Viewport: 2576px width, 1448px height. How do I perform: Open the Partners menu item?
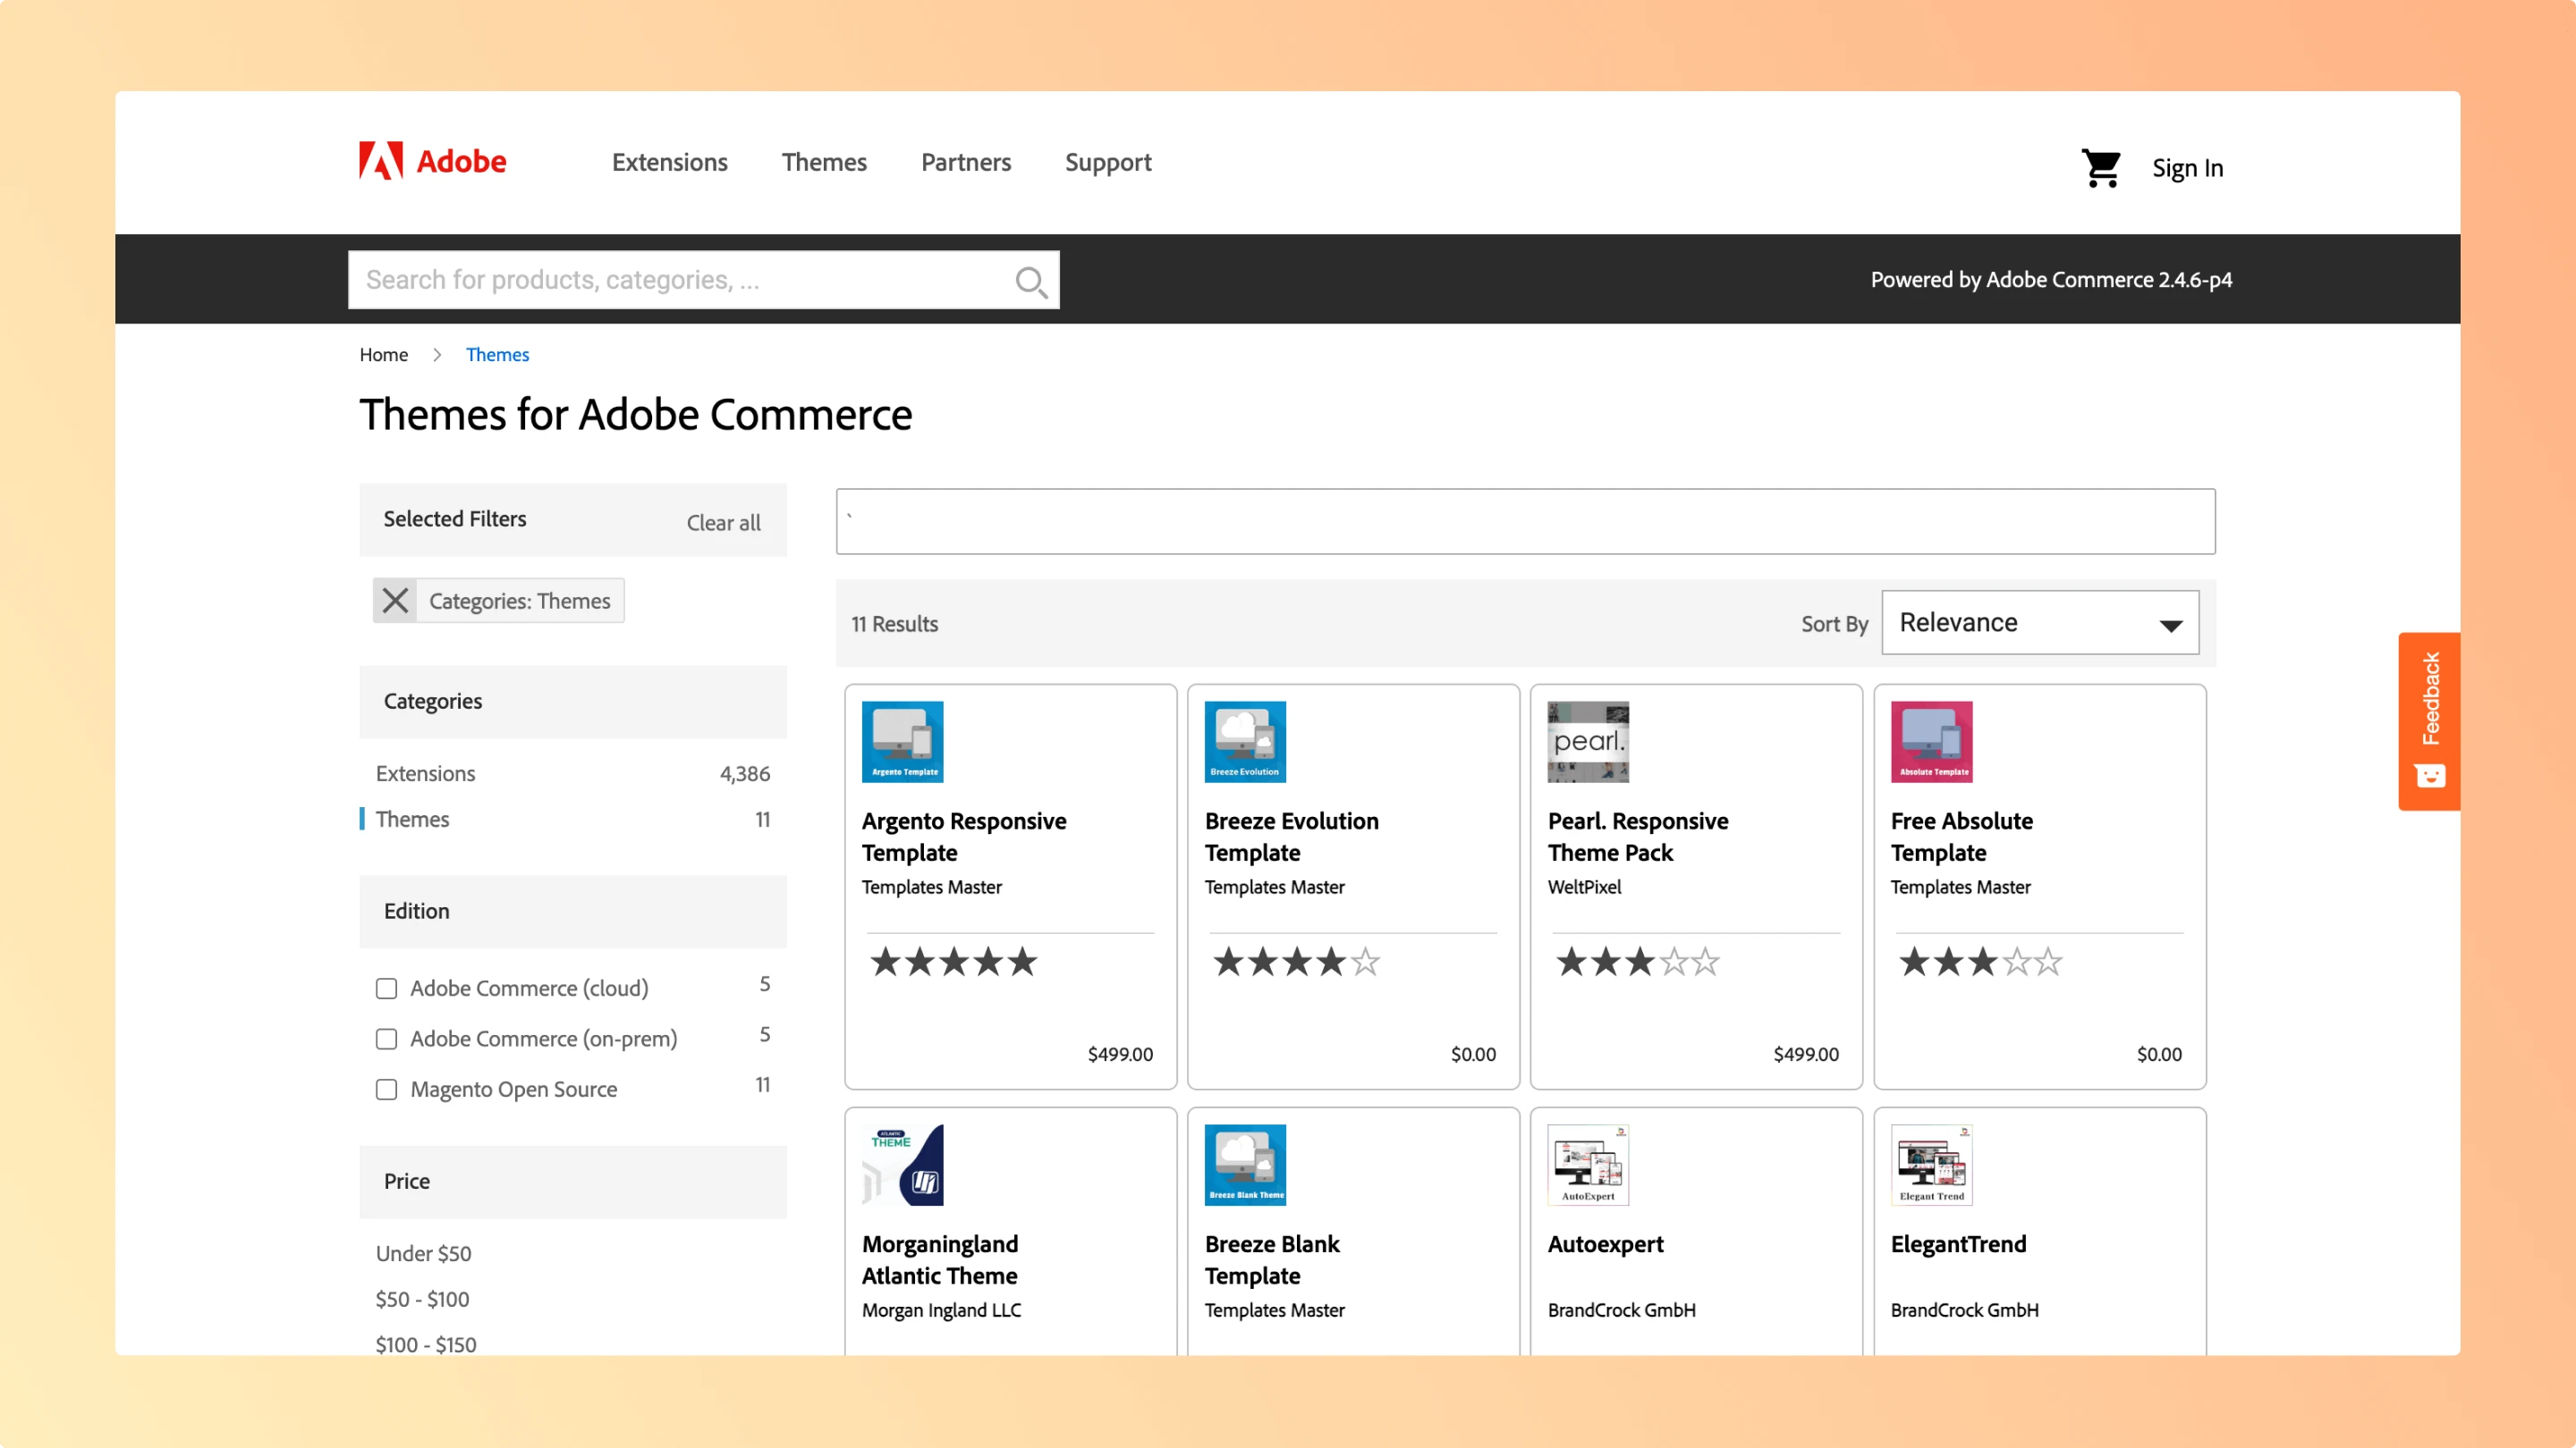(965, 162)
